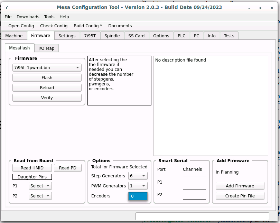Click the Daughter Pins label box
Screen dimensions: 280x223
pyautogui.click(x=32, y=177)
